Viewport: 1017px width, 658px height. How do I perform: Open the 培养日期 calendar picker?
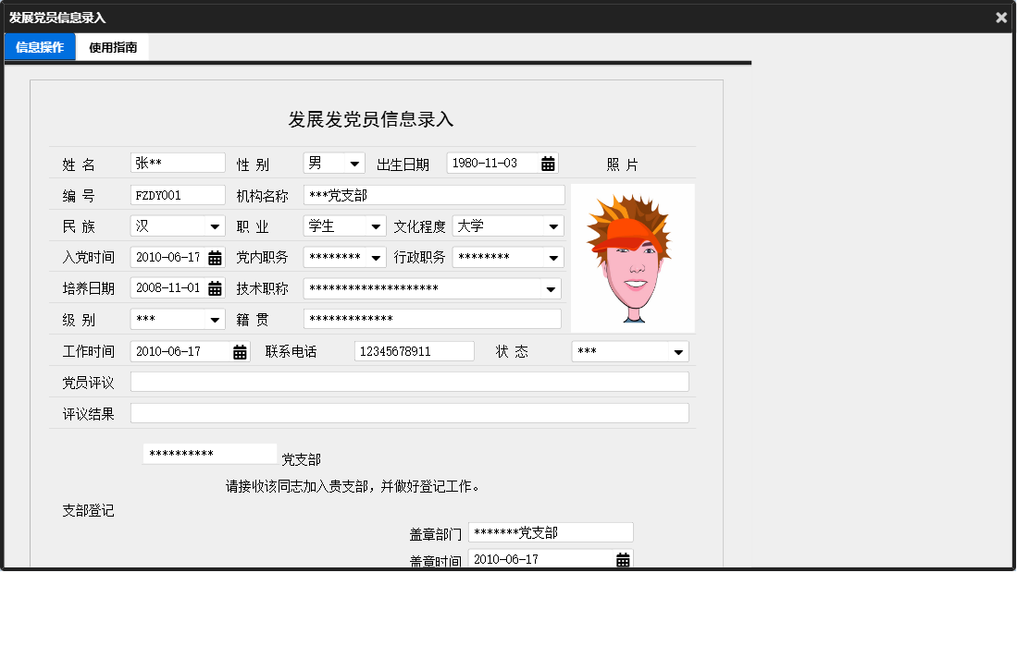pos(217,287)
